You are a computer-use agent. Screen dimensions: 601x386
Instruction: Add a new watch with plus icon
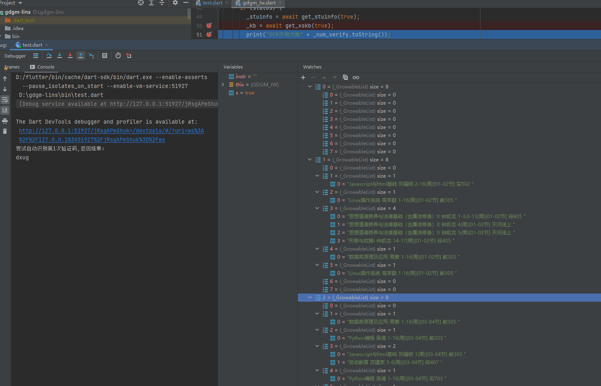coord(303,77)
